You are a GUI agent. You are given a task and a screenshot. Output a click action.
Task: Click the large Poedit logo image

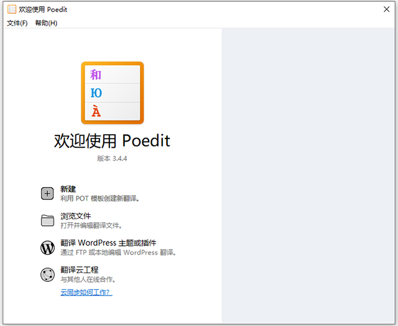pyautogui.click(x=113, y=93)
